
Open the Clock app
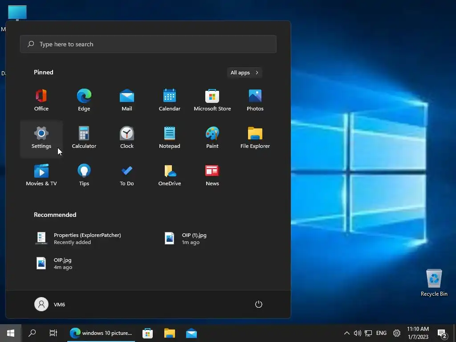point(127,138)
